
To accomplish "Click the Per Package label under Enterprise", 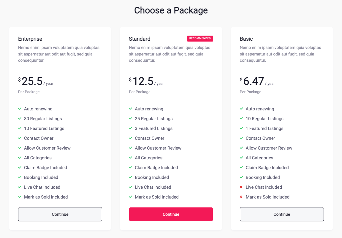I will coord(29,92).
